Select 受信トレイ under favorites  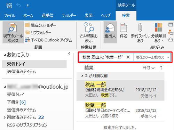(x=34, y=64)
